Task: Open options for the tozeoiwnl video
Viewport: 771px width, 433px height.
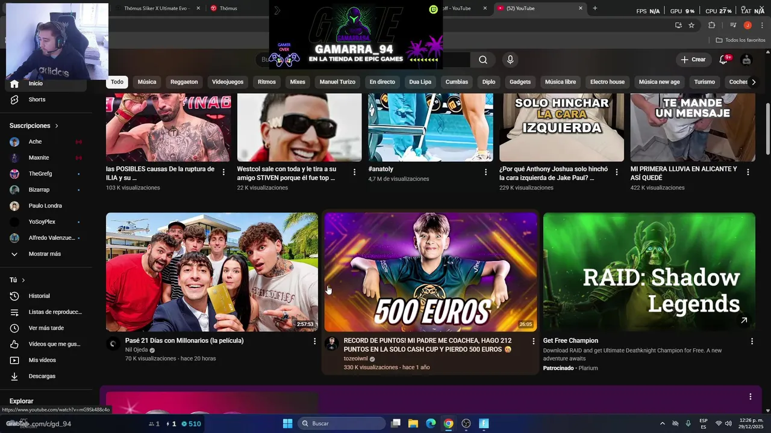Action: click(533, 341)
